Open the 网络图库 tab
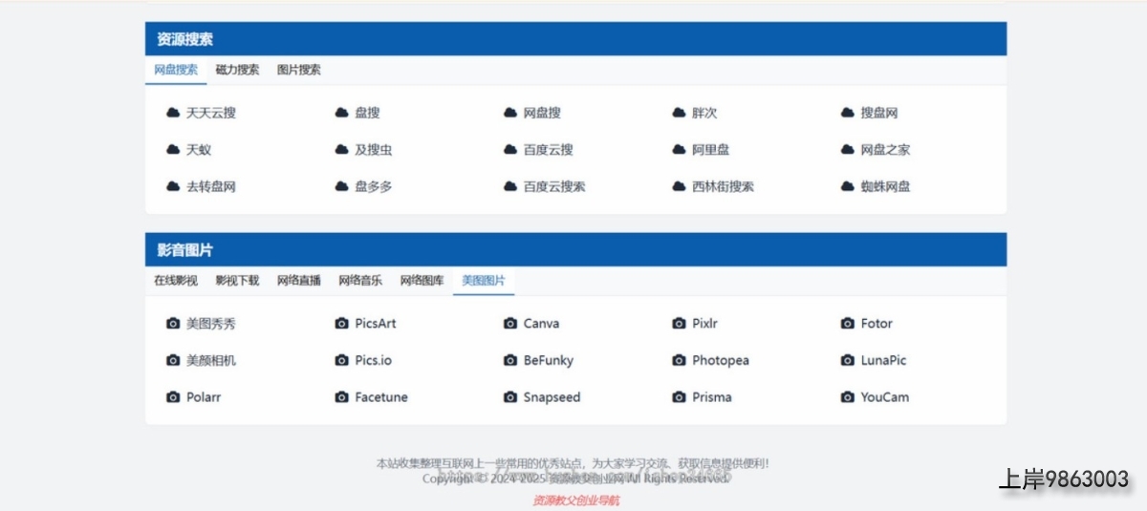 click(x=422, y=281)
